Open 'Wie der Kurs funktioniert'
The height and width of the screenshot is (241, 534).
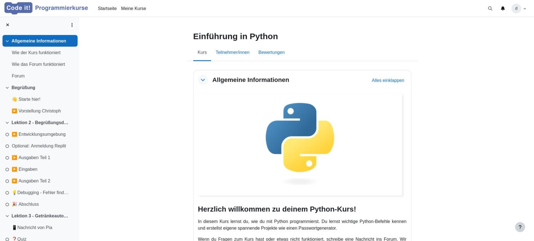[36, 53]
